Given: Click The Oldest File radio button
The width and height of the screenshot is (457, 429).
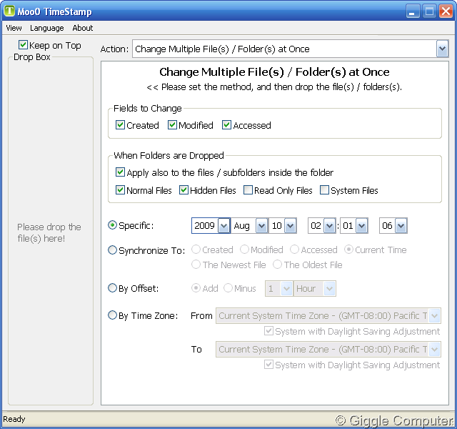Looking at the screenshot, I should coord(277,265).
